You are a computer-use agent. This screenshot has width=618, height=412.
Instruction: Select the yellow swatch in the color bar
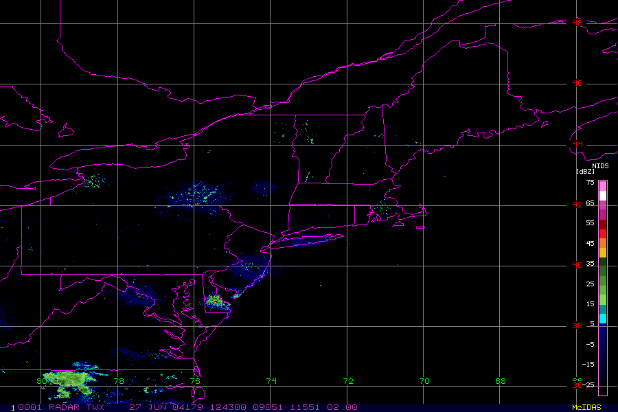click(603, 253)
